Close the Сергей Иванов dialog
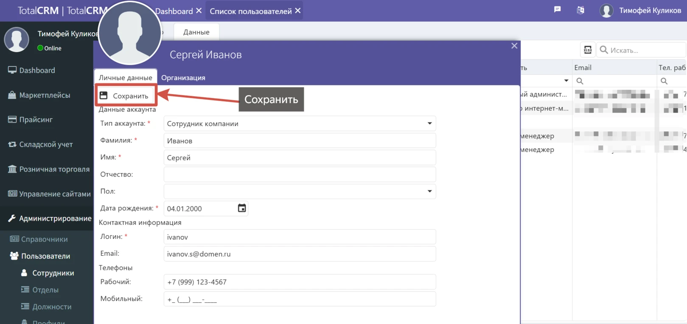Screen dimensions: 687x324 (514, 46)
